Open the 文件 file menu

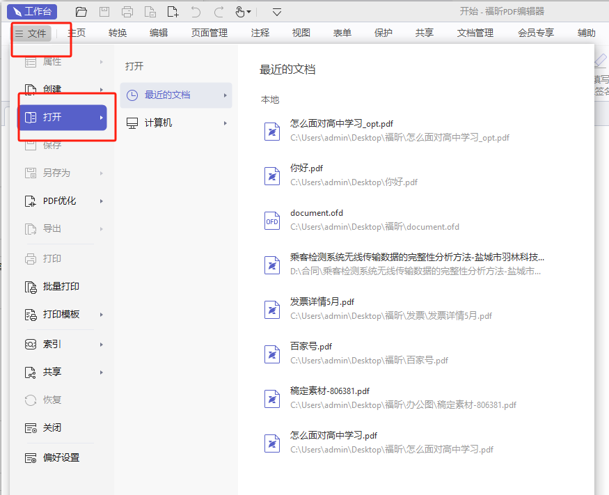tap(31, 33)
